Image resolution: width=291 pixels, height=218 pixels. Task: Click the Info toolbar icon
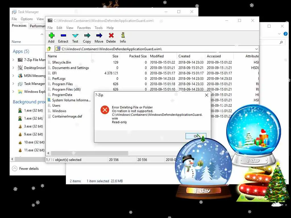click(x=123, y=35)
